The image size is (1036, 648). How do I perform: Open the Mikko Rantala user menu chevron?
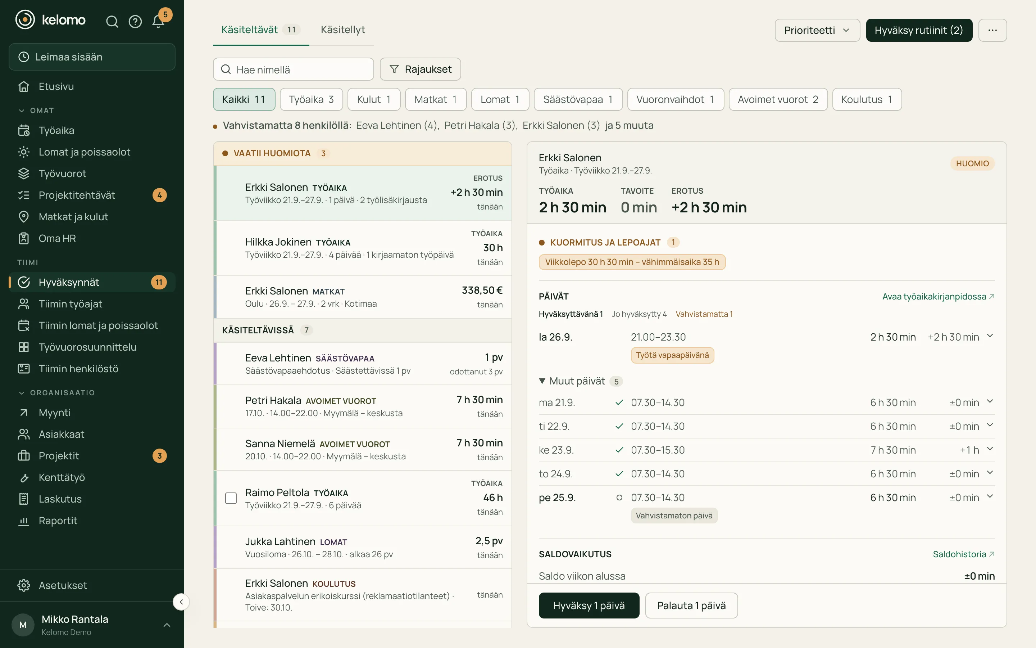pyautogui.click(x=167, y=625)
